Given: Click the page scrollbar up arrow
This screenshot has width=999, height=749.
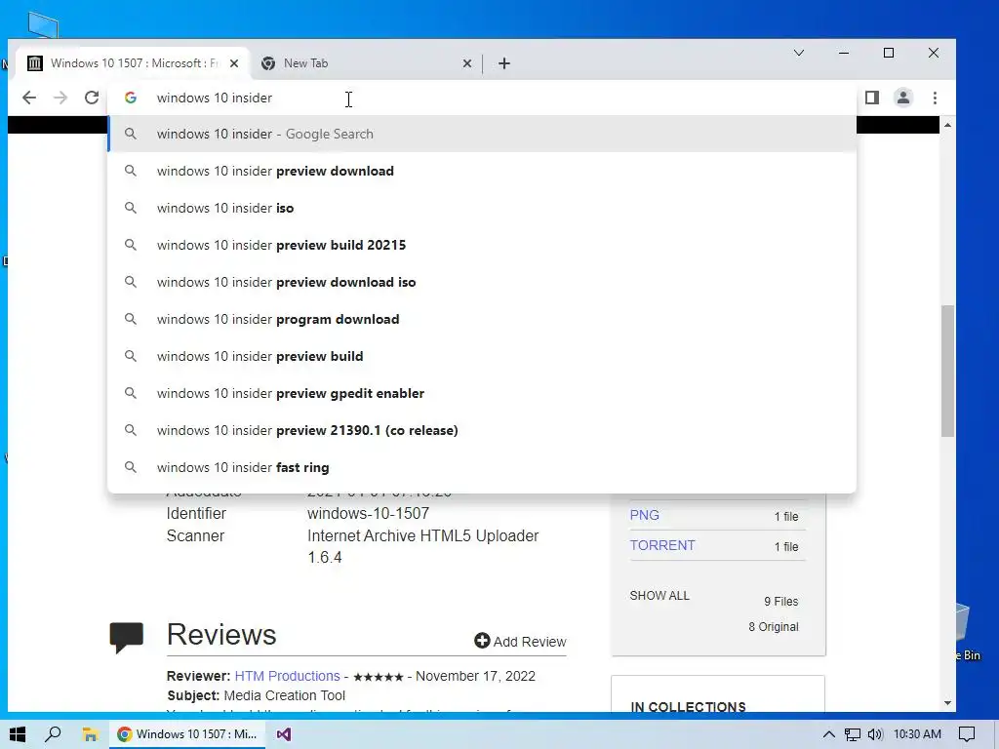Looking at the screenshot, I should pyautogui.click(x=947, y=125).
